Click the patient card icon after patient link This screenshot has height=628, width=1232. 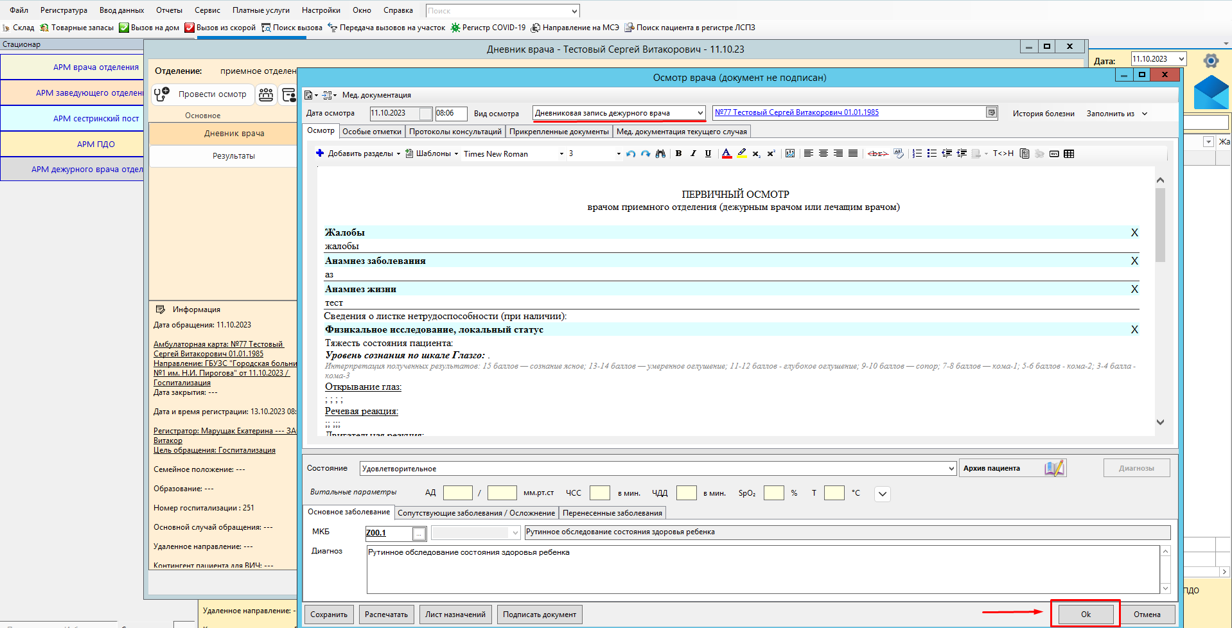tap(992, 112)
